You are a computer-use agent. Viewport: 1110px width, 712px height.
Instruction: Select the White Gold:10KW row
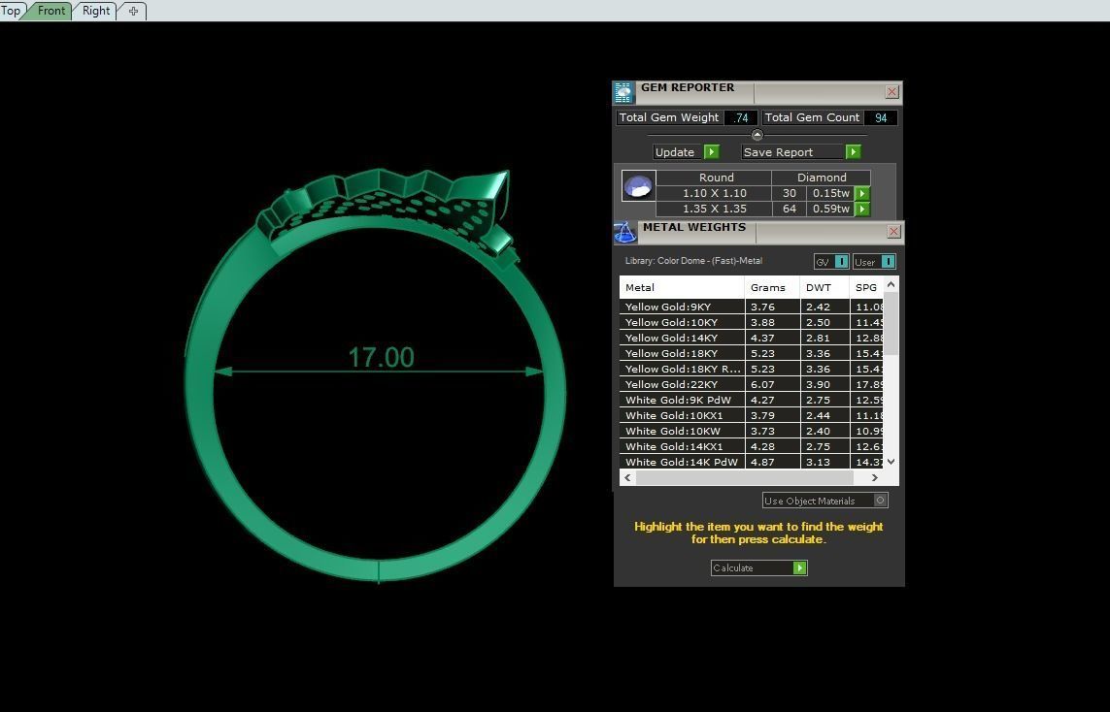[x=752, y=432]
